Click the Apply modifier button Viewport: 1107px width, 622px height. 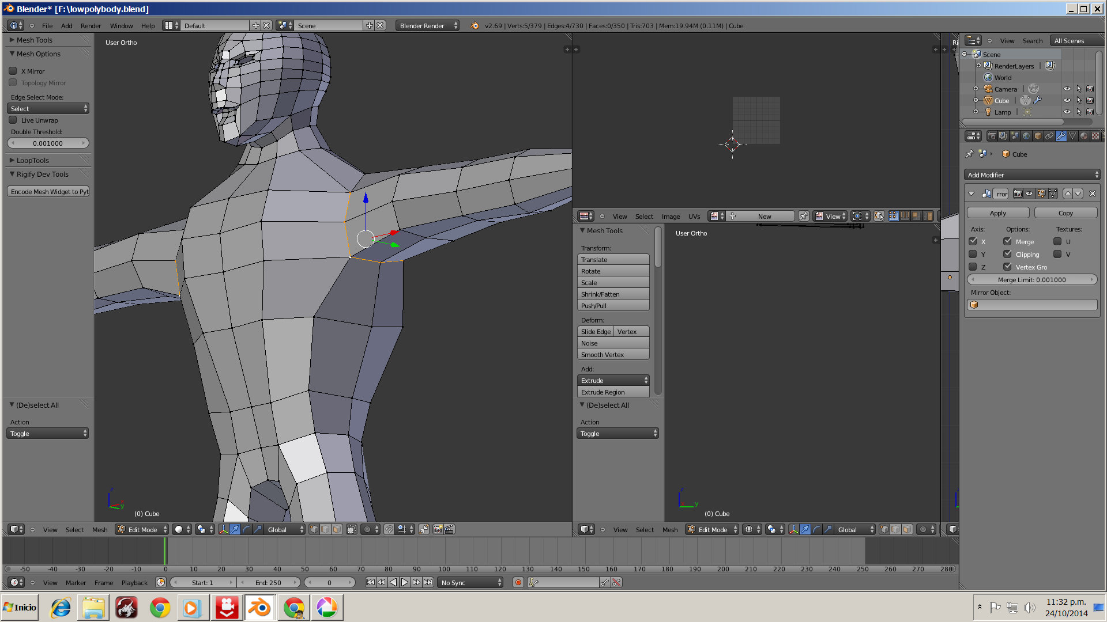pos(997,213)
